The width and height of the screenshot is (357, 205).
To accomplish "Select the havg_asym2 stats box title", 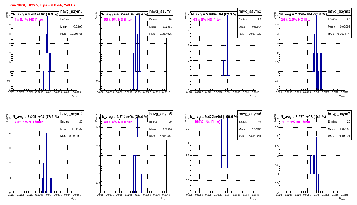I will pyautogui.click(x=250, y=11).
